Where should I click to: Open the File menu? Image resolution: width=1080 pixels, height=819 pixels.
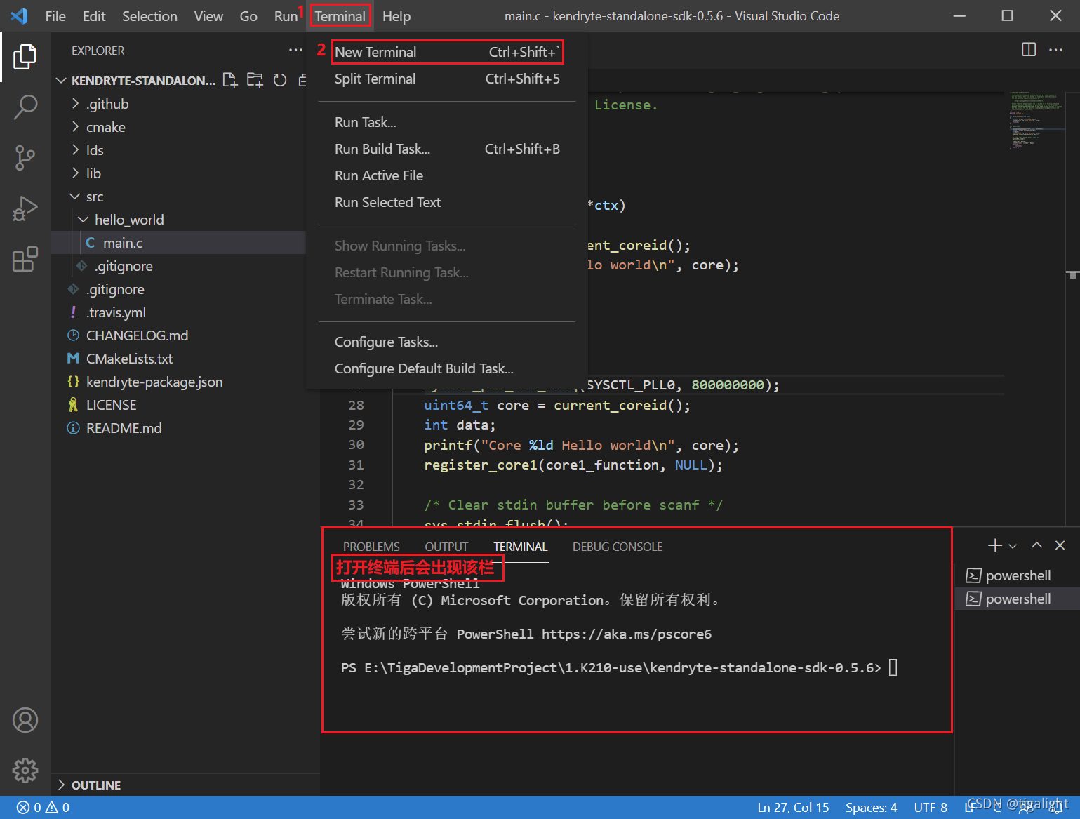pyautogui.click(x=55, y=16)
